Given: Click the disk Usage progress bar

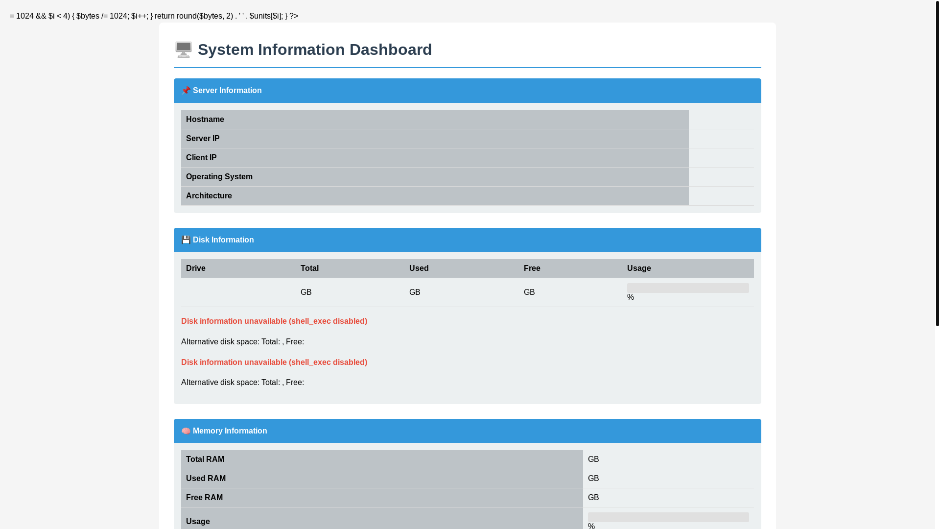Looking at the screenshot, I should 688,288.
